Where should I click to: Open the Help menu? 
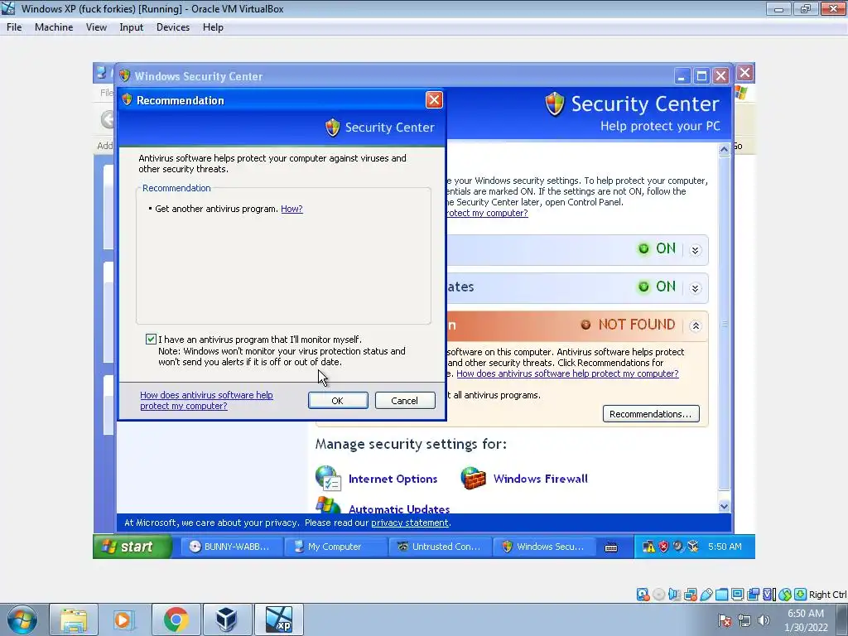[x=213, y=27]
